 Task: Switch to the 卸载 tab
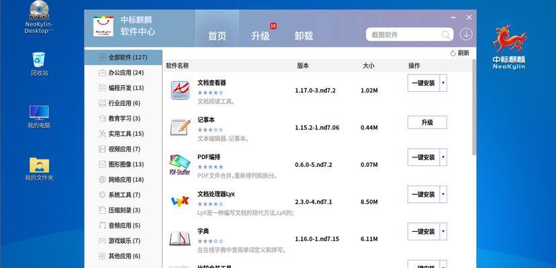pyautogui.click(x=304, y=36)
